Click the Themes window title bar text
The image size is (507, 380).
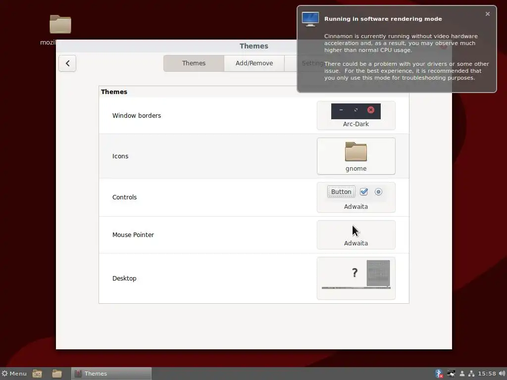click(x=254, y=46)
